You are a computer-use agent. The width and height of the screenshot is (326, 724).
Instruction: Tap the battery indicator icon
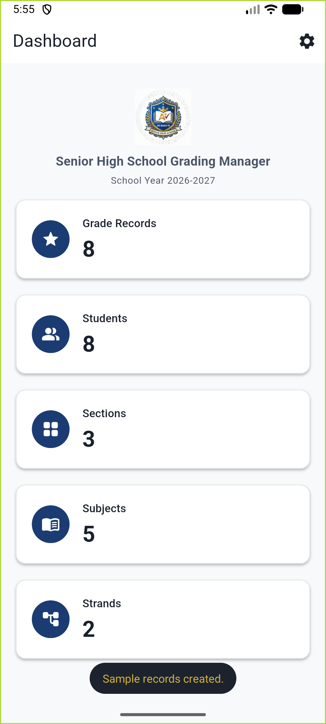pyautogui.click(x=292, y=9)
